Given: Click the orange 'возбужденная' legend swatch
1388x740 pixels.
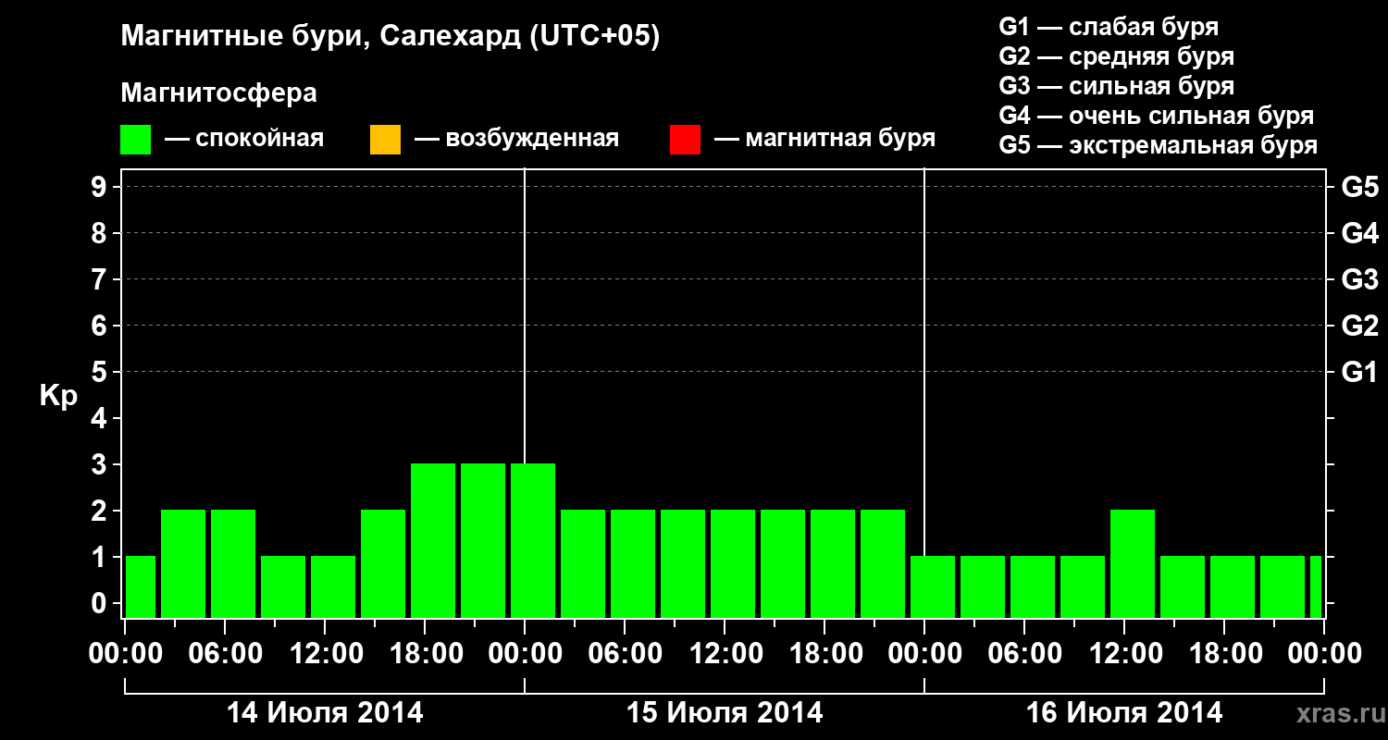Looking at the screenshot, I should [x=385, y=140].
